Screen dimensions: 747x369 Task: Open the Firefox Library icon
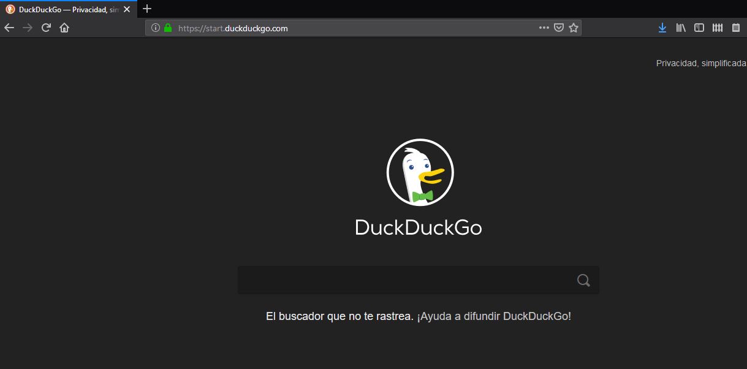[x=680, y=28]
